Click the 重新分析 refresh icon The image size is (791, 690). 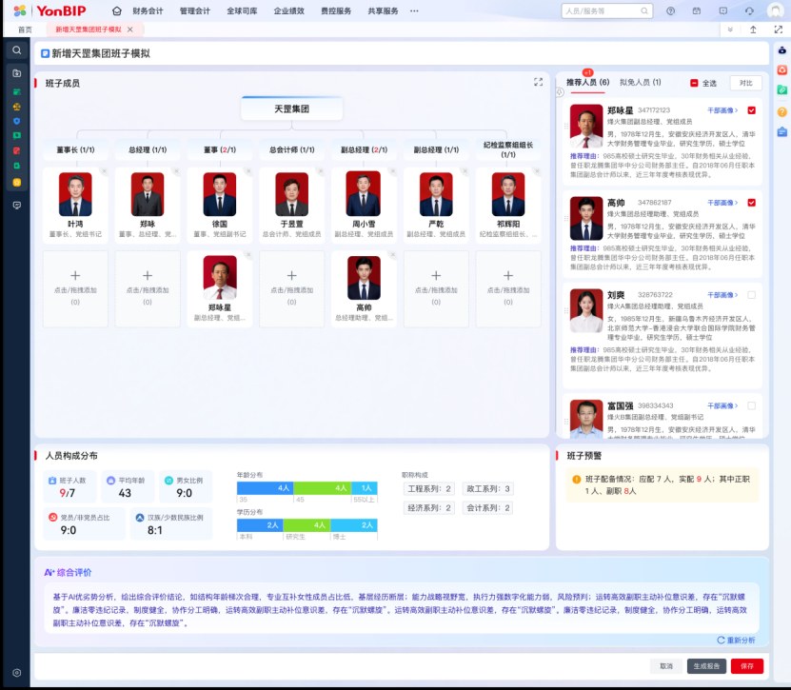pyautogui.click(x=721, y=641)
